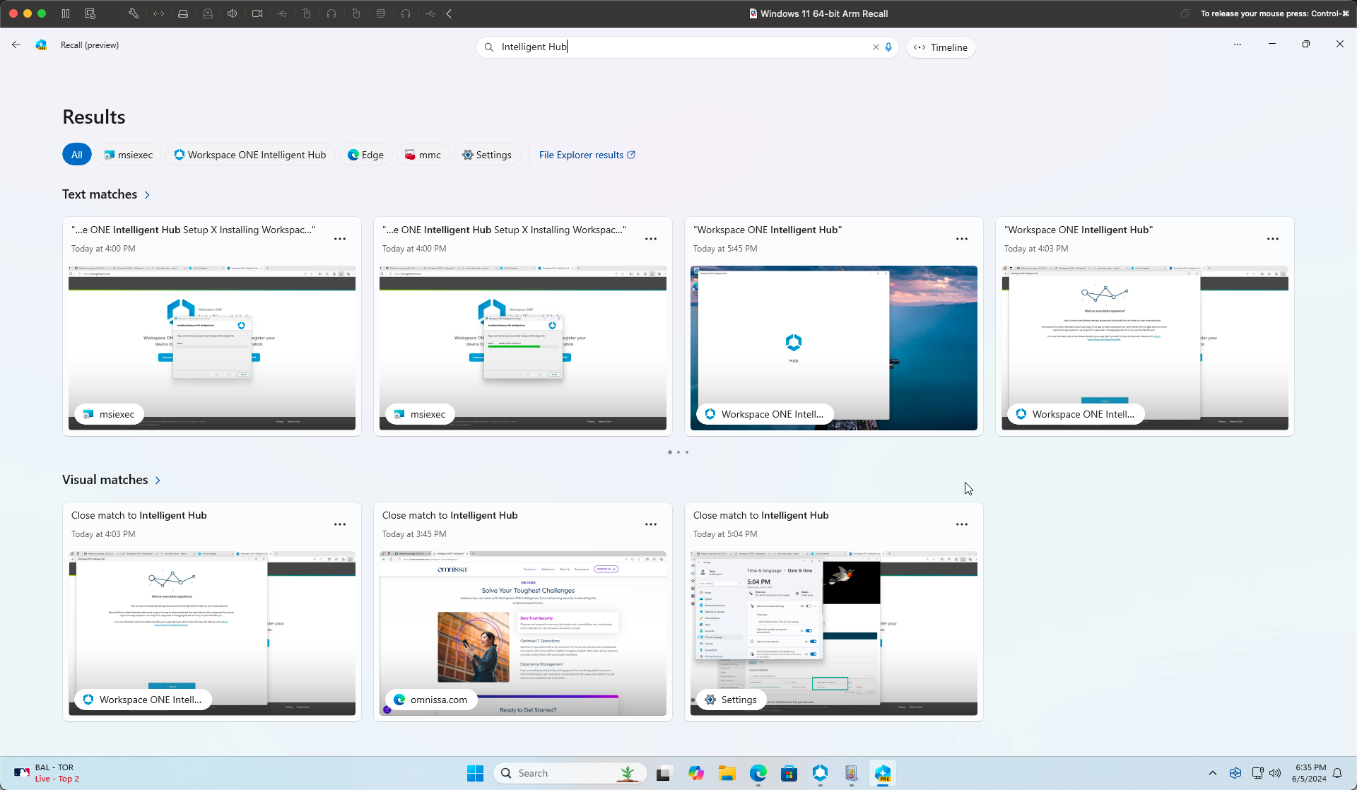Click the Timeline button
The height and width of the screenshot is (790, 1357).
tap(940, 47)
